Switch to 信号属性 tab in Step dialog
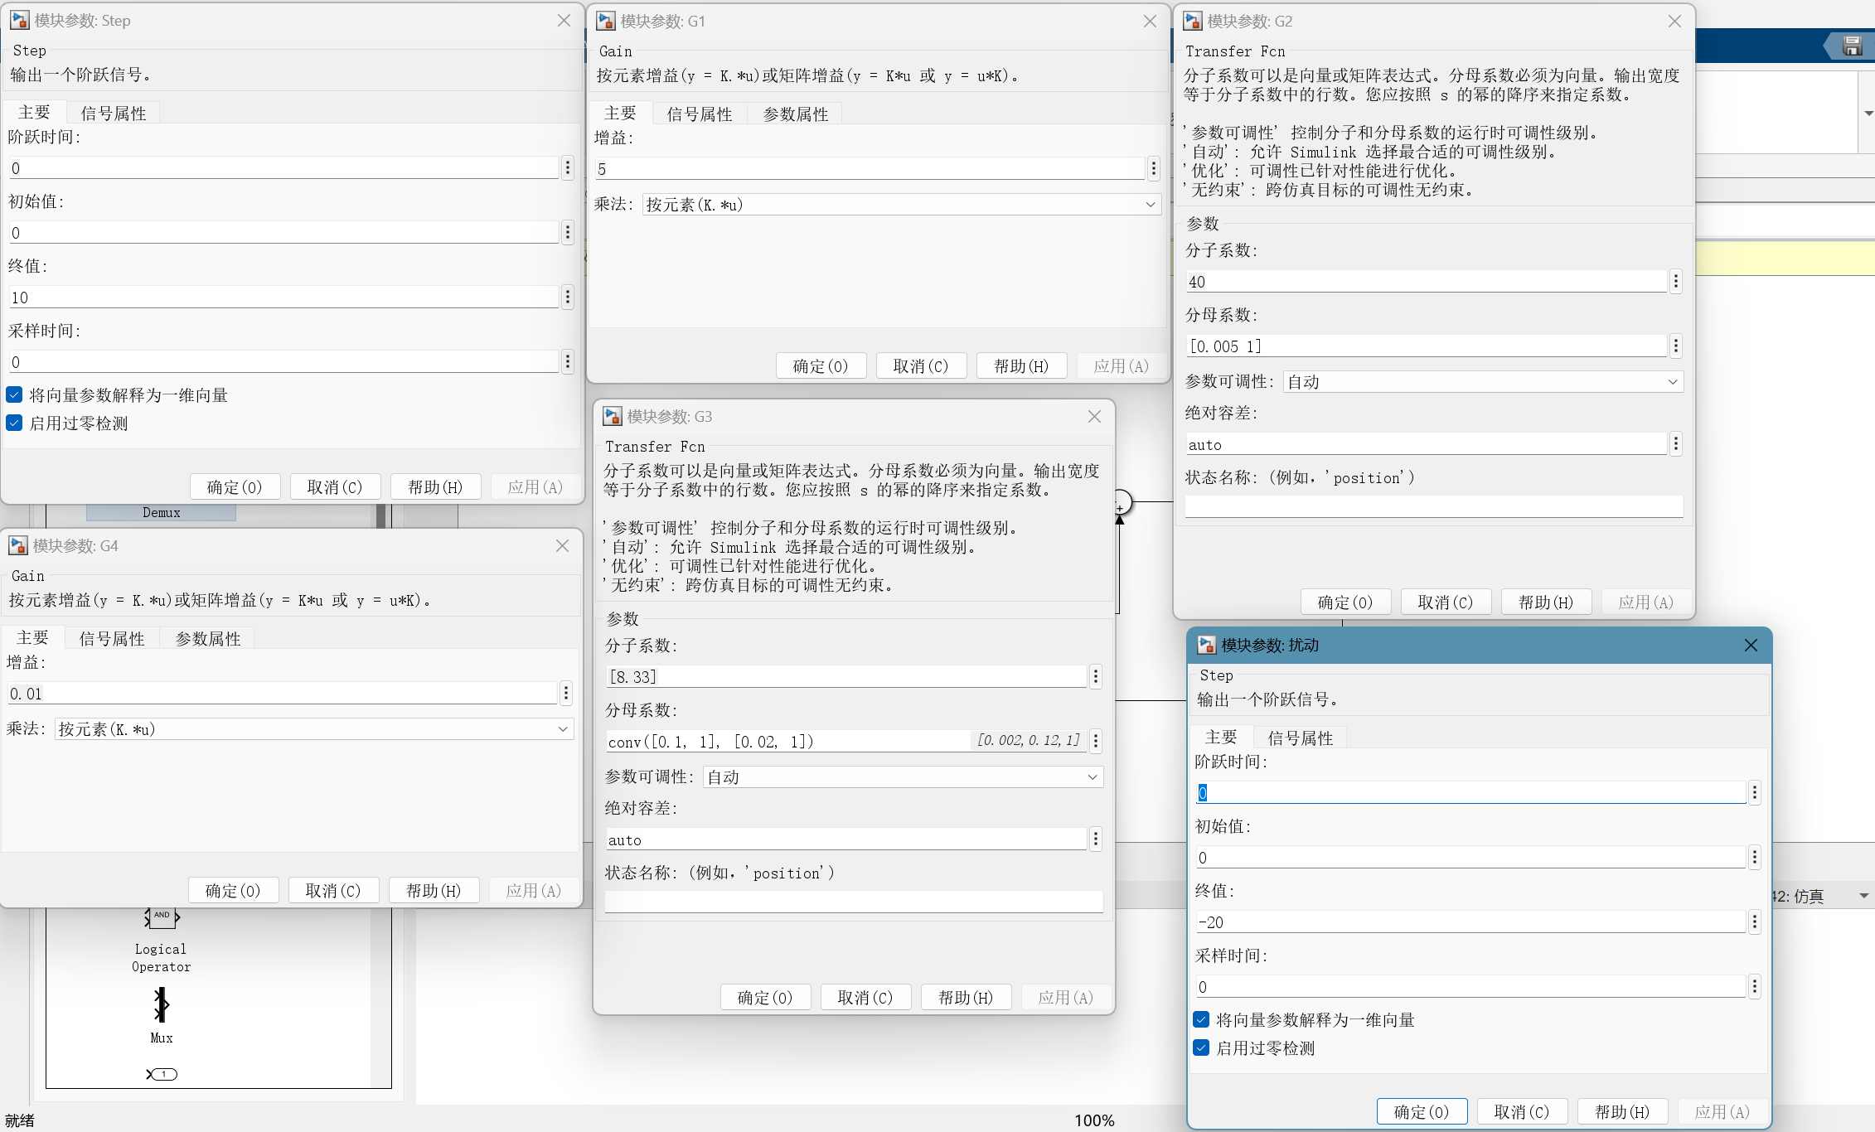 point(114,114)
